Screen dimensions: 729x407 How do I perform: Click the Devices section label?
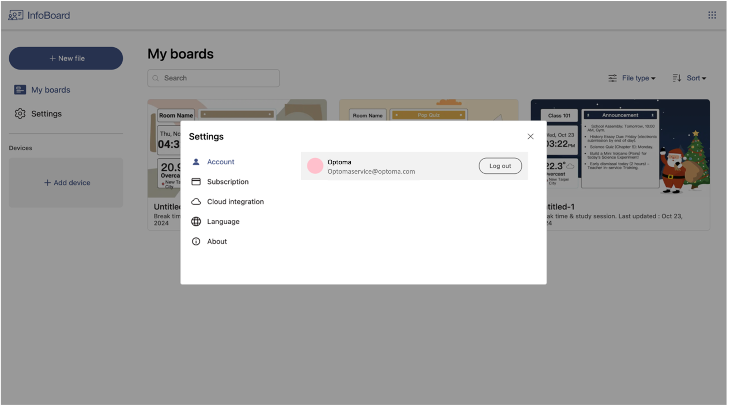click(20, 148)
